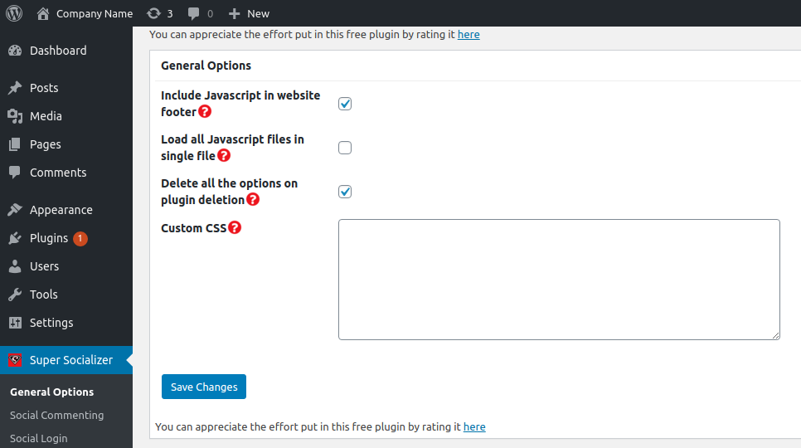Open Social Commenting submenu item
The width and height of the screenshot is (801, 448).
pyautogui.click(x=56, y=415)
